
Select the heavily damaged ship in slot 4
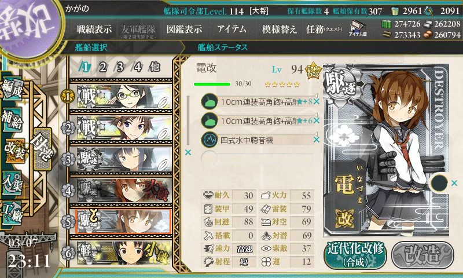120,191
